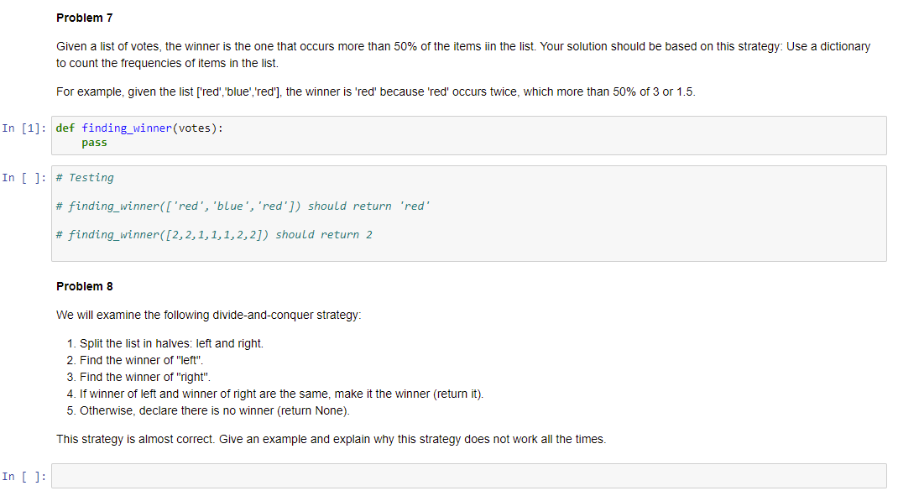The height and width of the screenshot is (496, 898).
Task: Click 'This strategy is almost correct' paragraph
Action: pos(331,439)
